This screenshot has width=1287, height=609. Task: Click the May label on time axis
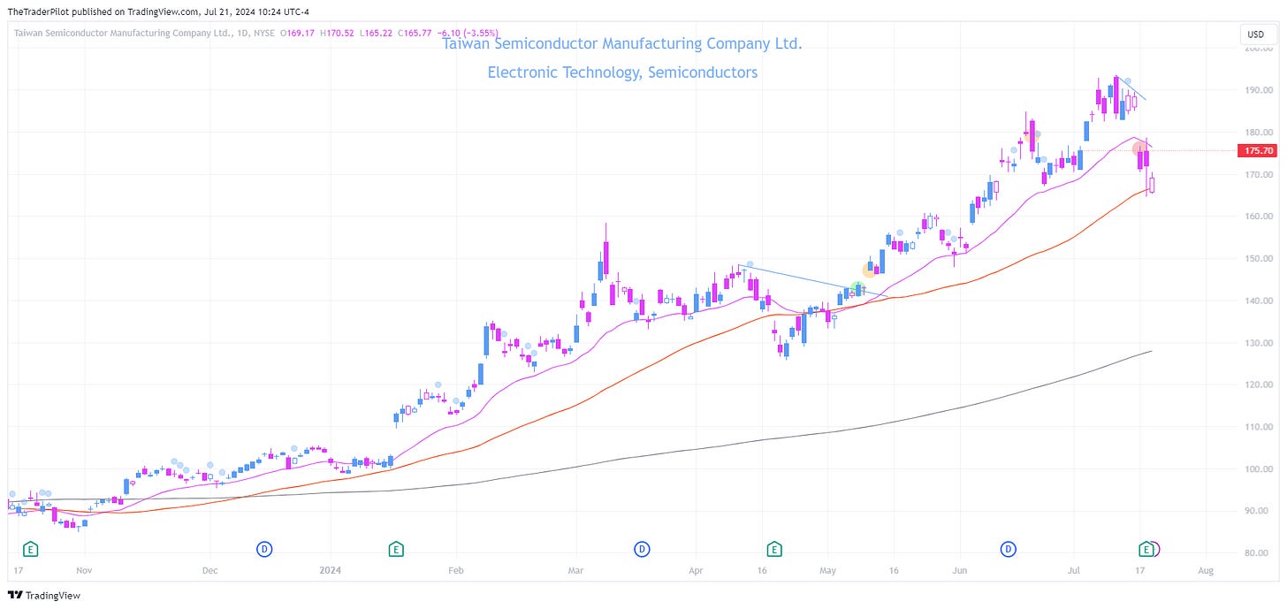tap(827, 571)
